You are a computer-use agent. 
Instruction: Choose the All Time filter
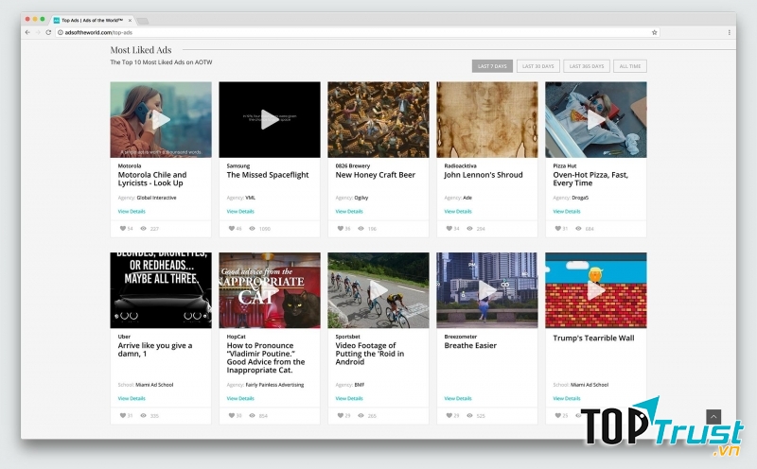tap(629, 66)
